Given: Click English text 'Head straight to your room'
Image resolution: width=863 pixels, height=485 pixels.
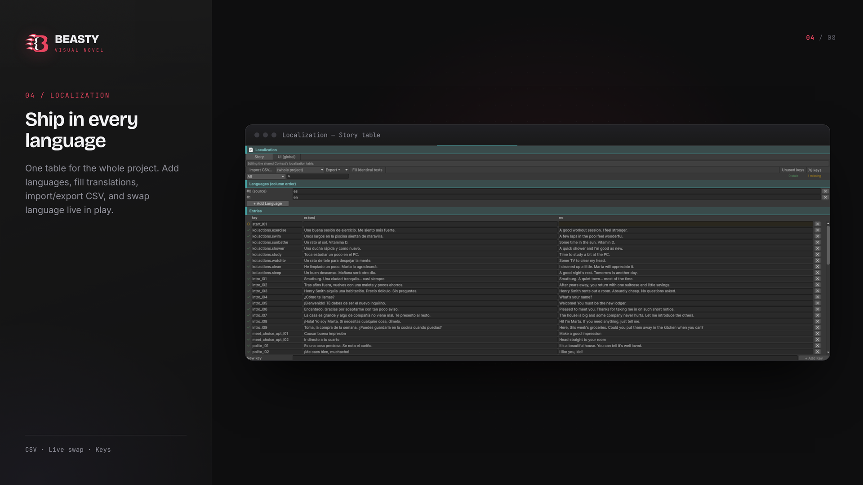Looking at the screenshot, I should (583, 340).
